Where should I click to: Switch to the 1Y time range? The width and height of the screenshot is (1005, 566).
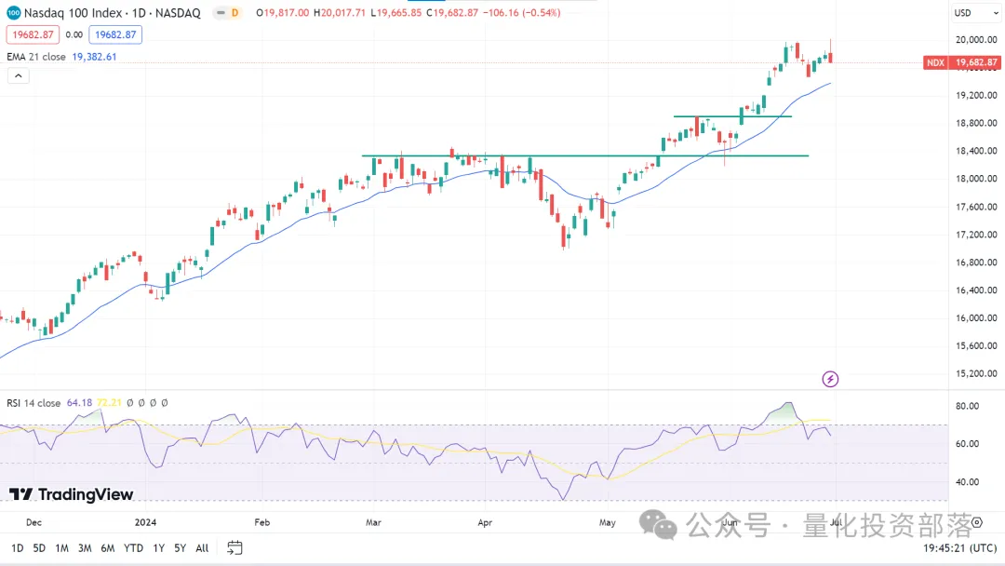click(x=157, y=548)
